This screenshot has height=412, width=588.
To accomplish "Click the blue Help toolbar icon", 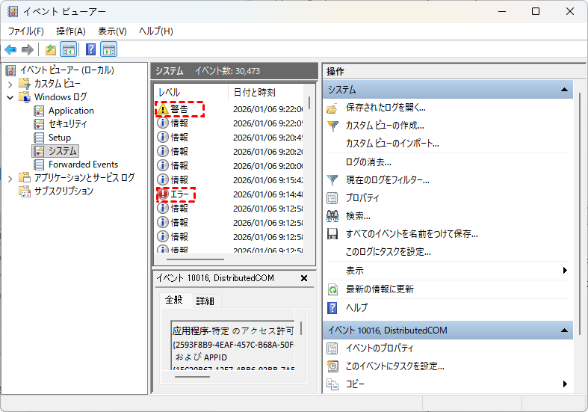I will coord(90,50).
